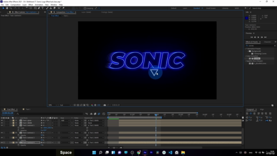Viewport: 277px width, 156px height.
Task: Select the Curves effect in Effects & Presets
Action: 257,58
